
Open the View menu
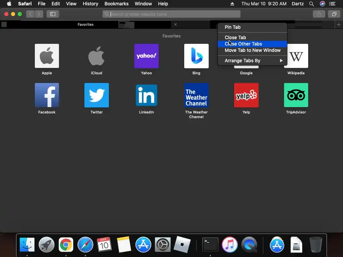[71, 4]
